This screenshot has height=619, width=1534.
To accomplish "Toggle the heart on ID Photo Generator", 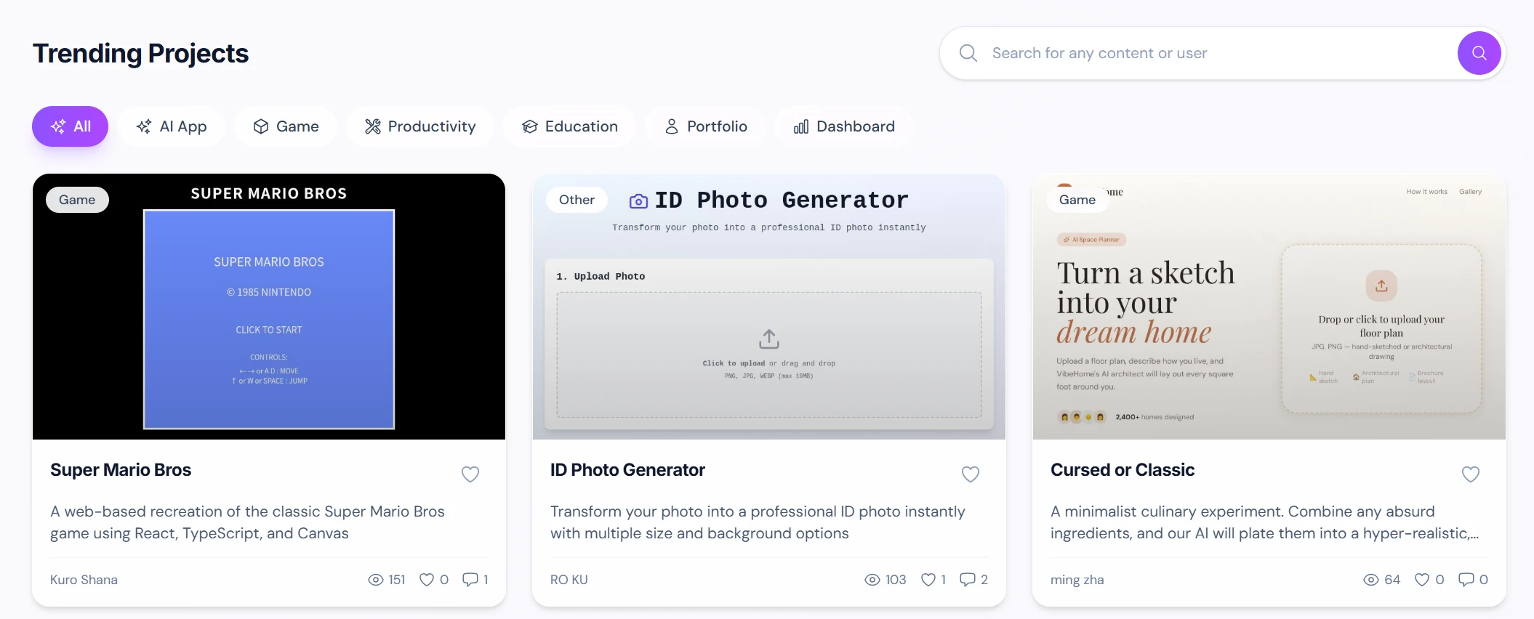I will point(971,474).
